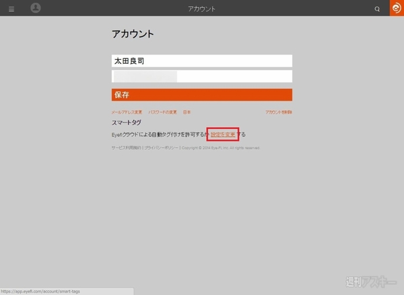This screenshot has width=404, height=295.
Task: Click the 設定を変更 smart tag link
Action: [x=223, y=134]
